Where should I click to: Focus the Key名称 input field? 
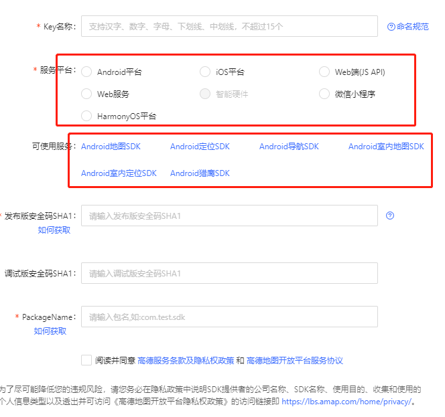pyautogui.click(x=229, y=26)
